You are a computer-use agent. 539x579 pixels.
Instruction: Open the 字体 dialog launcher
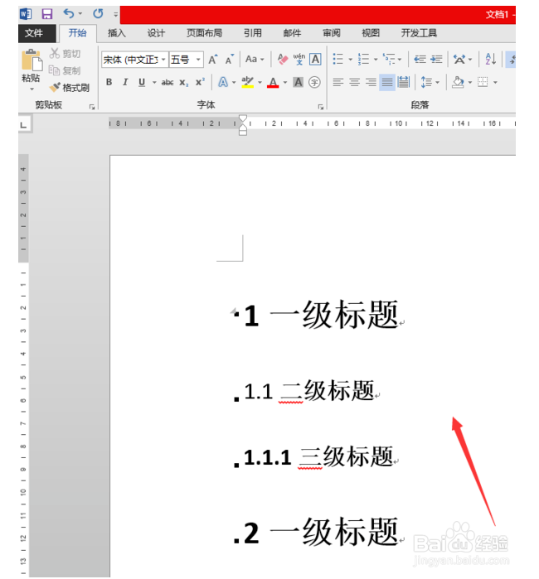[321, 107]
